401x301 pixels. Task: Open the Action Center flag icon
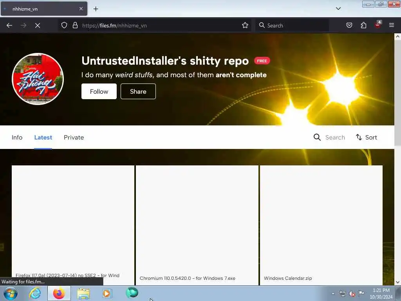(x=361, y=293)
